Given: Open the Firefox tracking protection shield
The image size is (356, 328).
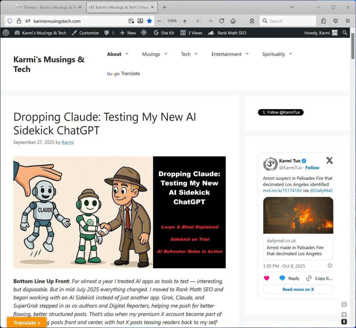Looking at the screenshot, I should [x=10, y=21].
